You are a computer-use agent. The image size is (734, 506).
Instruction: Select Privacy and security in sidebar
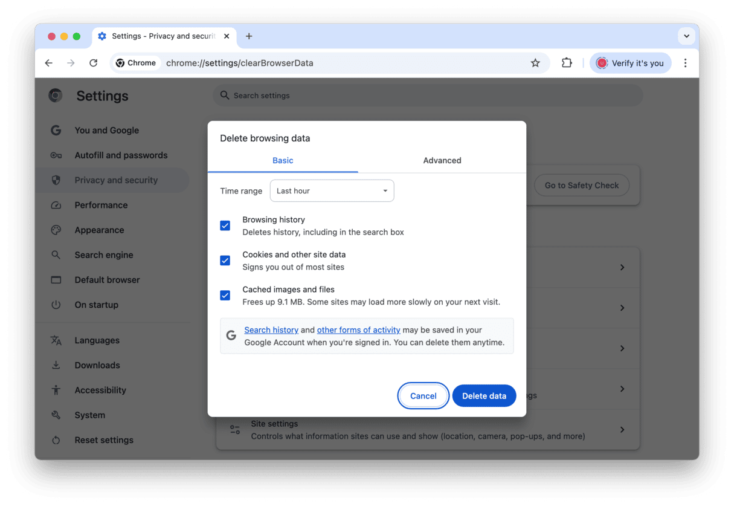point(112,180)
